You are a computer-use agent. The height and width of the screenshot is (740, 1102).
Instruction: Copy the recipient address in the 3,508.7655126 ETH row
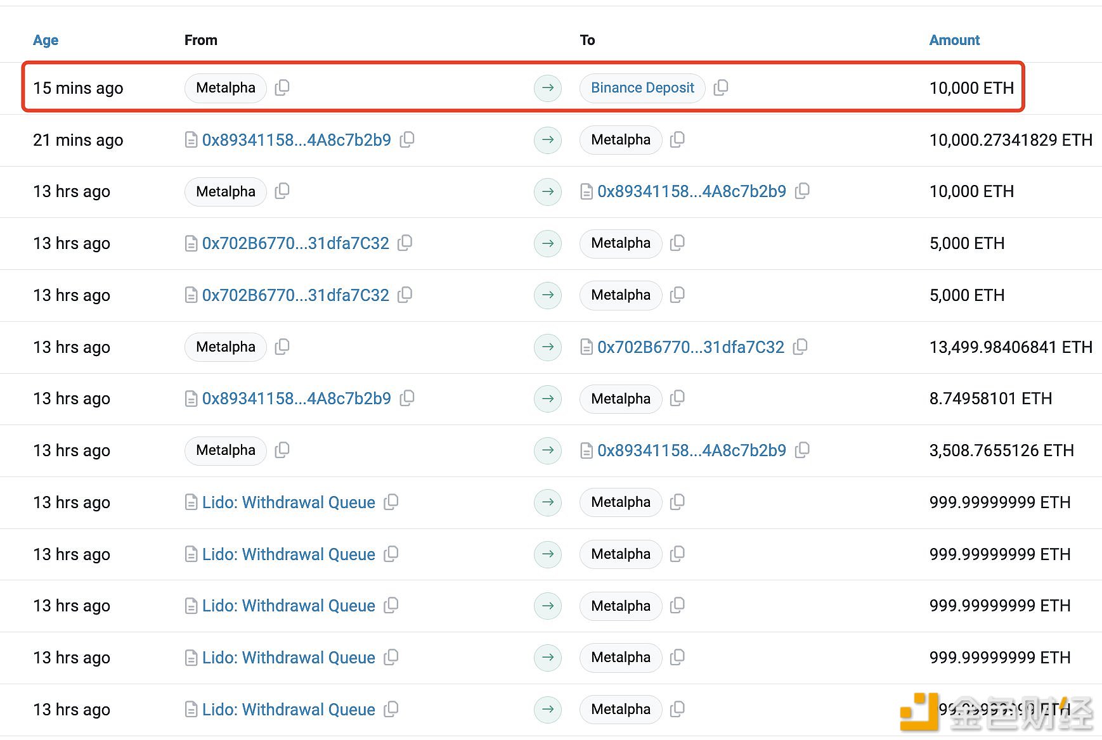click(x=802, y=450)
